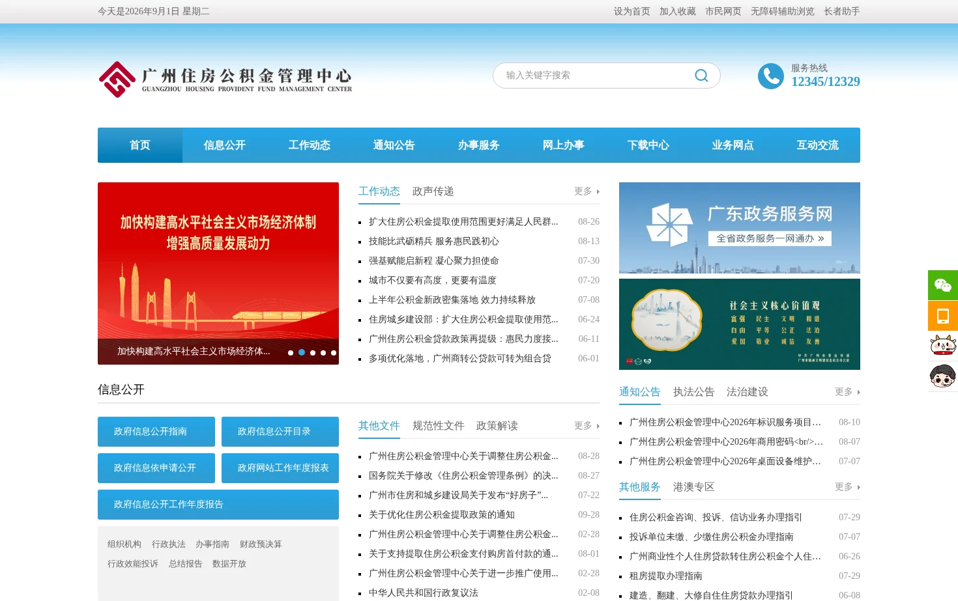Screen dimensions: 958x601
Task: Click the service hotline phone icon
Action: 771,76
